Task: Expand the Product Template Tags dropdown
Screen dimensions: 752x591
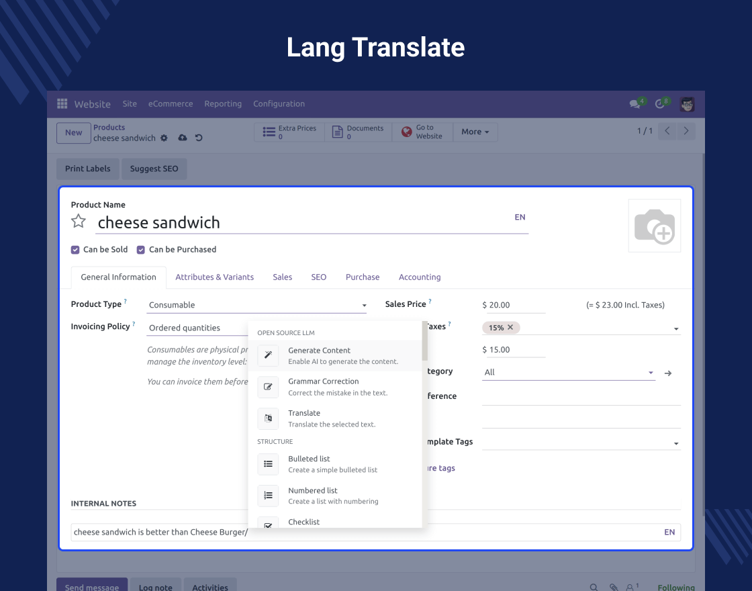Action: tap(676, 443)
